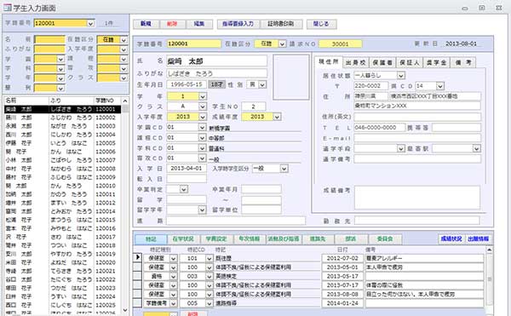The height and width of the screenshot is (316, 511).
Task: Select the 進路先 lower tab
Action: (318, 239)
